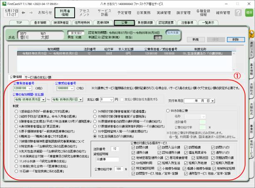
Task: Click the green 提供 button icon
Action: (249, 13)
